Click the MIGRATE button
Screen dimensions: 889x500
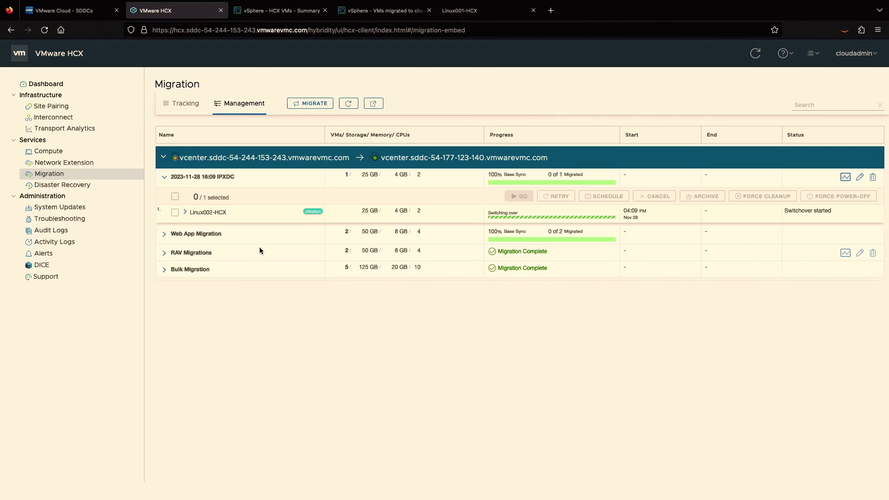[x=310, y=104]
